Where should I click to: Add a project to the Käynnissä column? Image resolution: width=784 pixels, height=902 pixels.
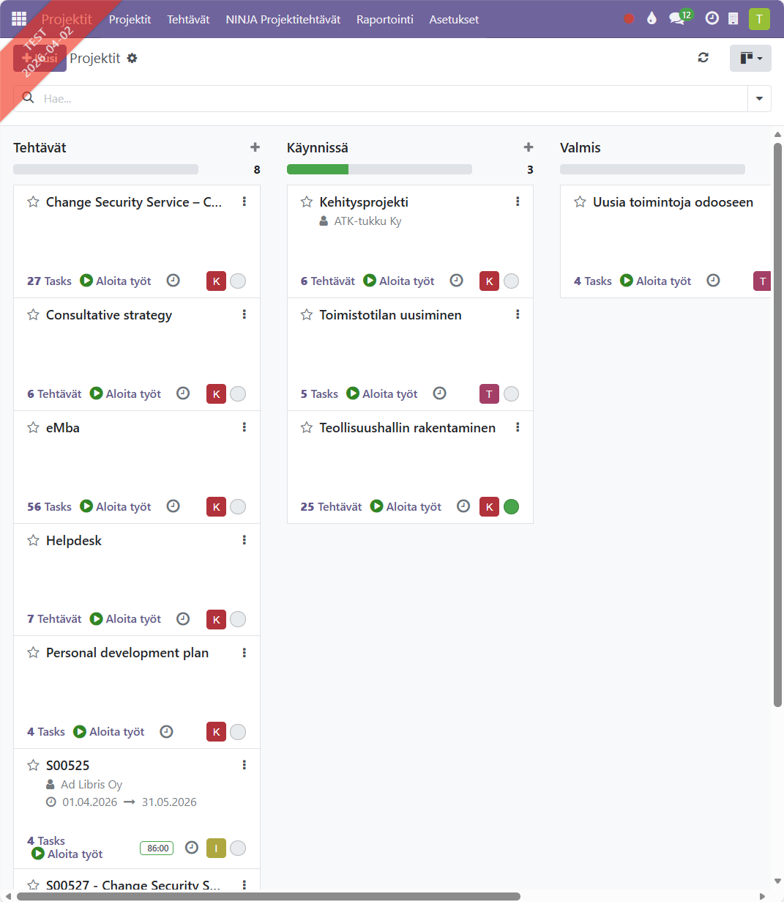coord(529,147)
